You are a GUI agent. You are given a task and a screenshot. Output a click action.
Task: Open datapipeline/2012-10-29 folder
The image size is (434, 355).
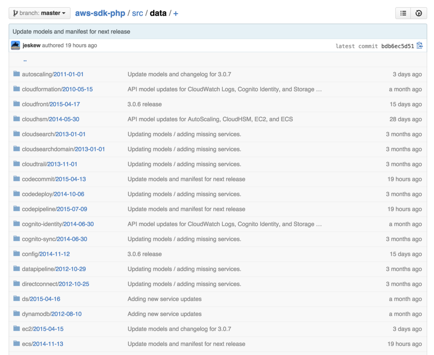54,269
